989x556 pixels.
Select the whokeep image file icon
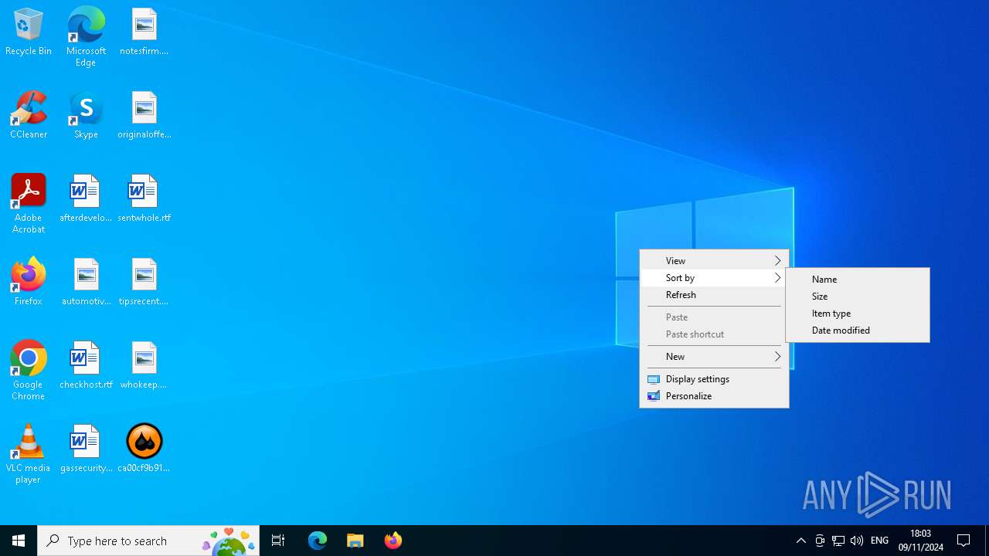[144, 366]
